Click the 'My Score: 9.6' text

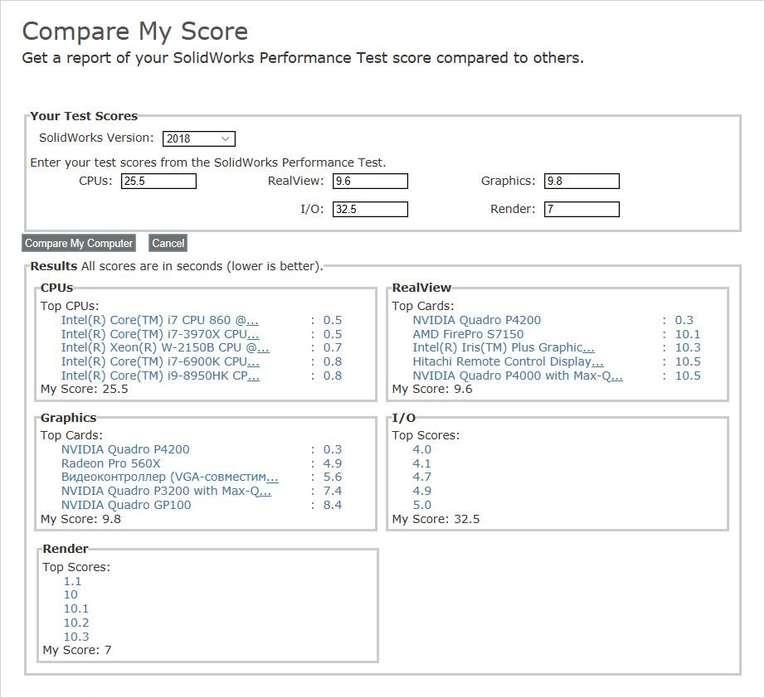coord(432,389)
